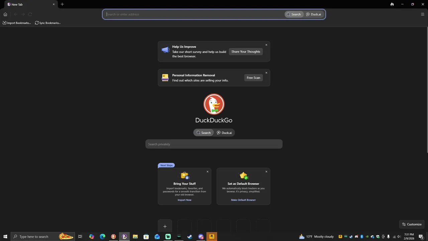Open Outlook from the taskbar
428x241 pixels.
157,237
